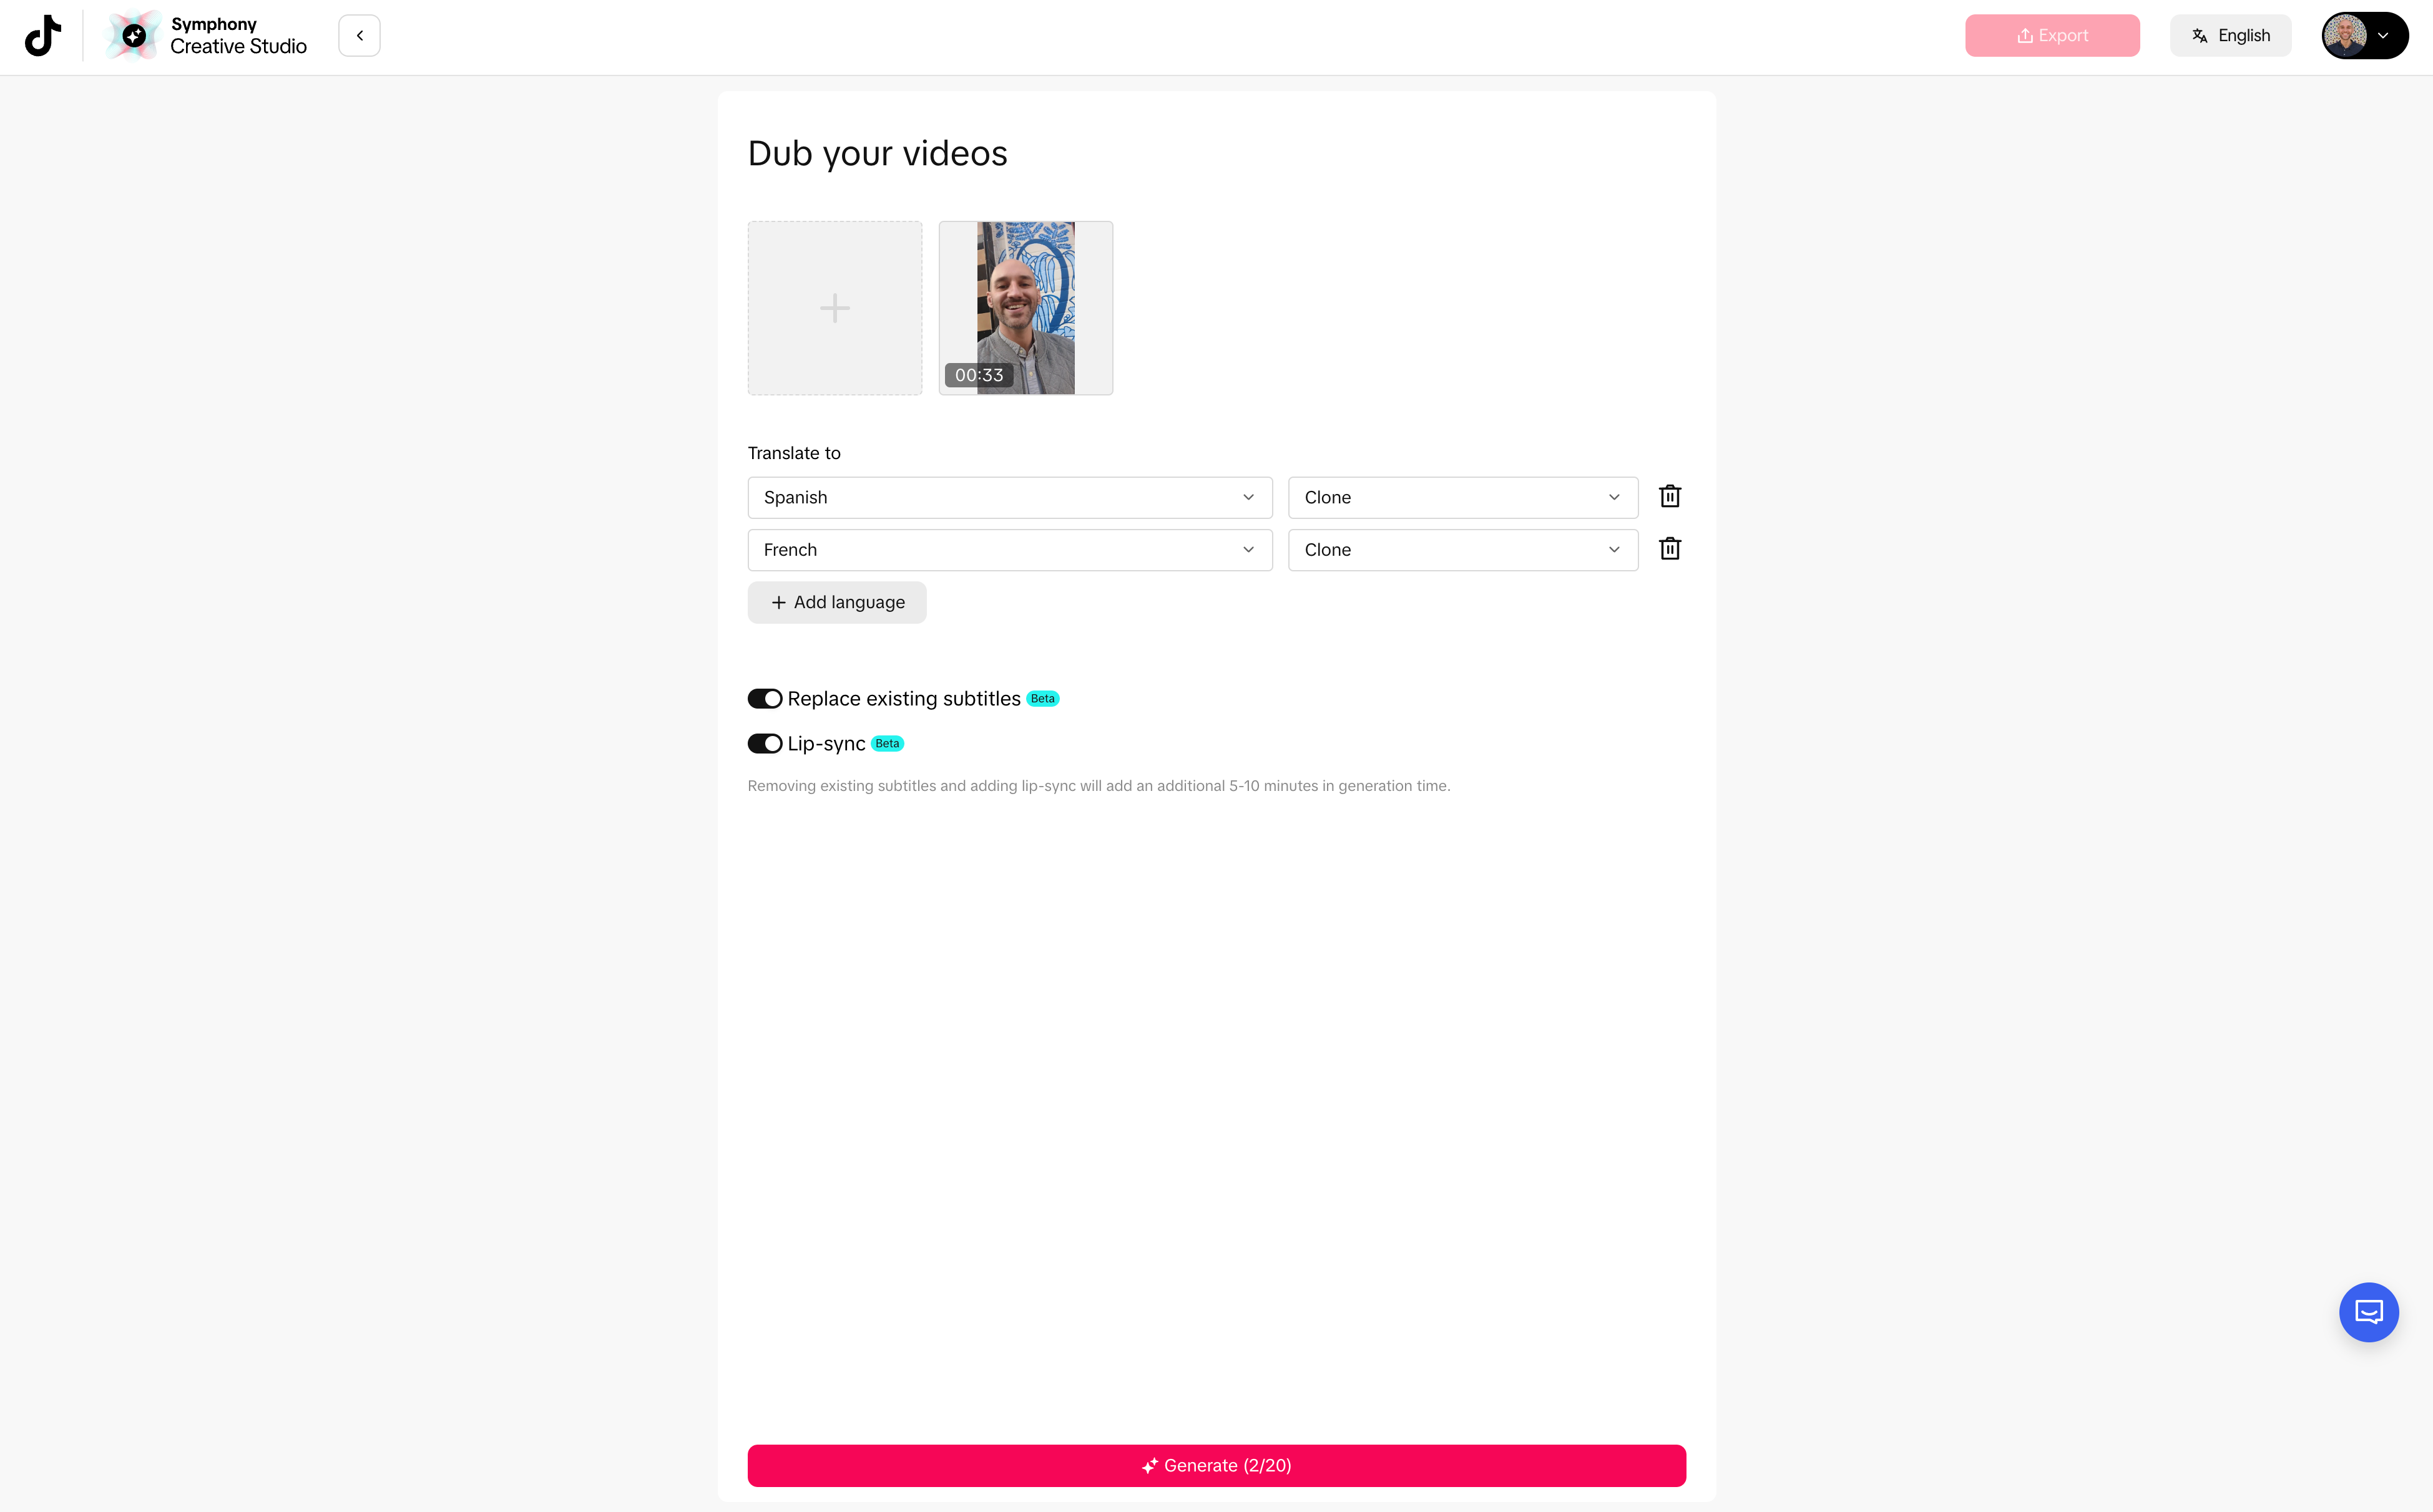The width and height of the screenshot is (2433, 1512).
Task: Click the back arrow navigation icon
Action: (359, 35)
